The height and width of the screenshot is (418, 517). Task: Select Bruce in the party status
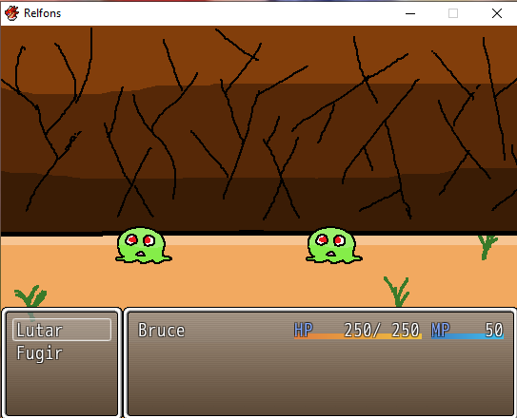point(161,331)
